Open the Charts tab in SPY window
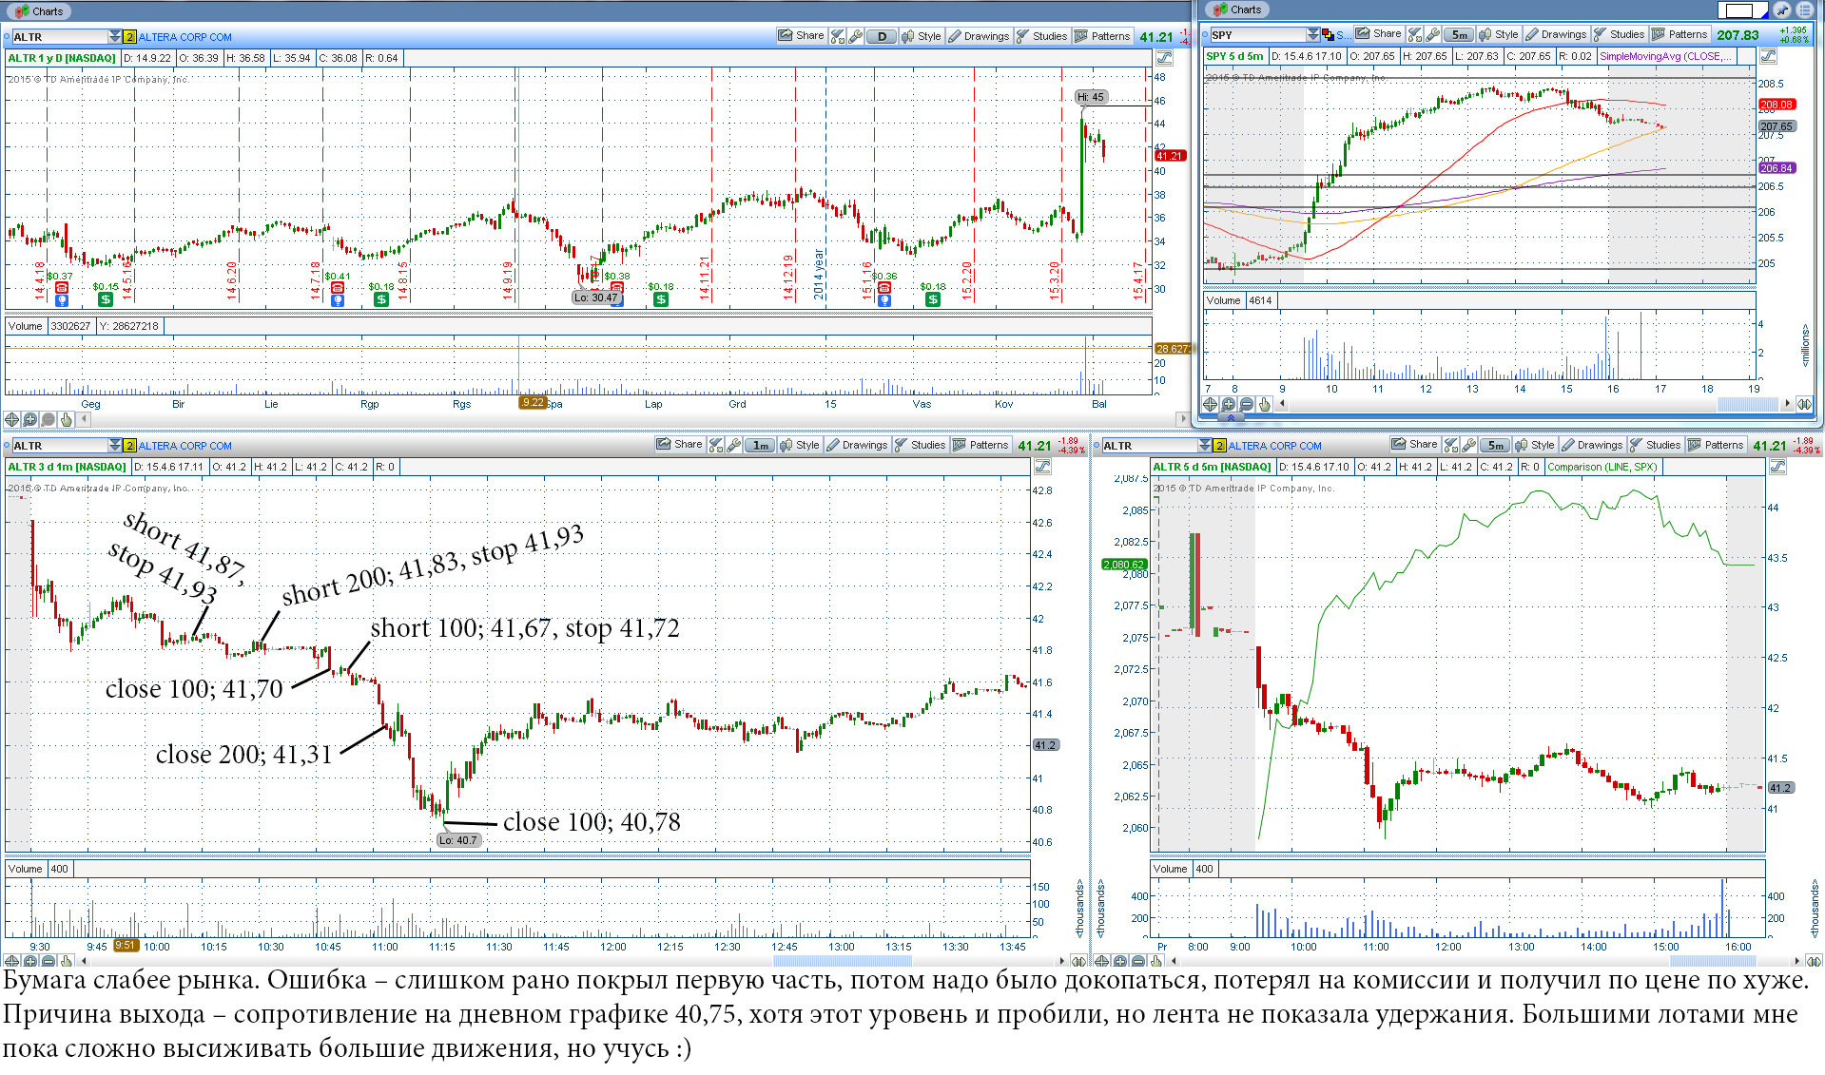1825x1075 pixels. (x=1237, y=10)
